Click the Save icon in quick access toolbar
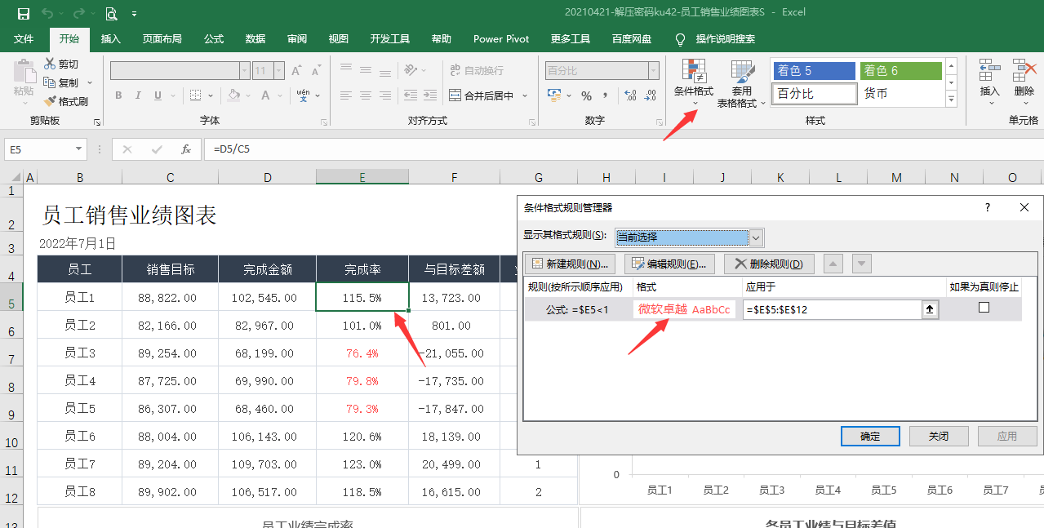 coord(24,13)
